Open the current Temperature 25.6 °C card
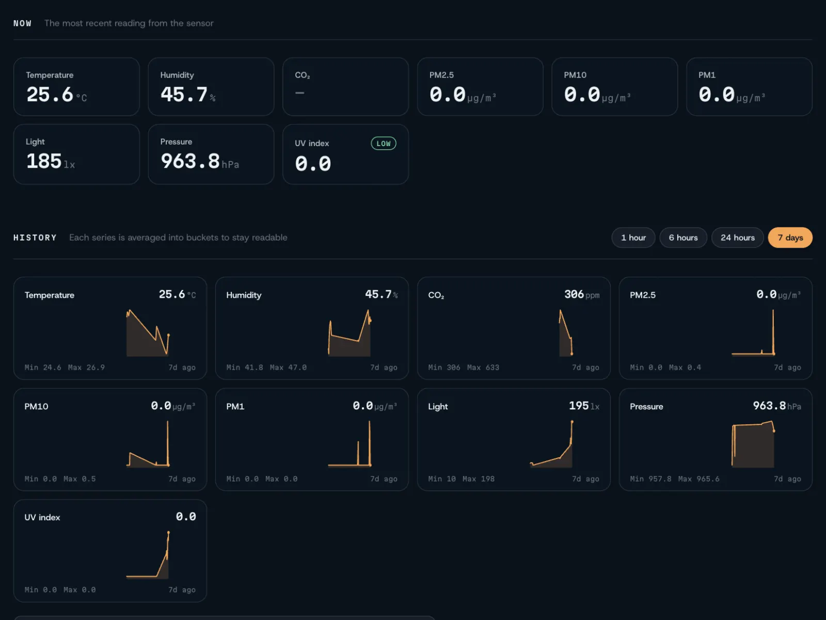This screenshot has height=620, width=826. [x=76, y=87]
